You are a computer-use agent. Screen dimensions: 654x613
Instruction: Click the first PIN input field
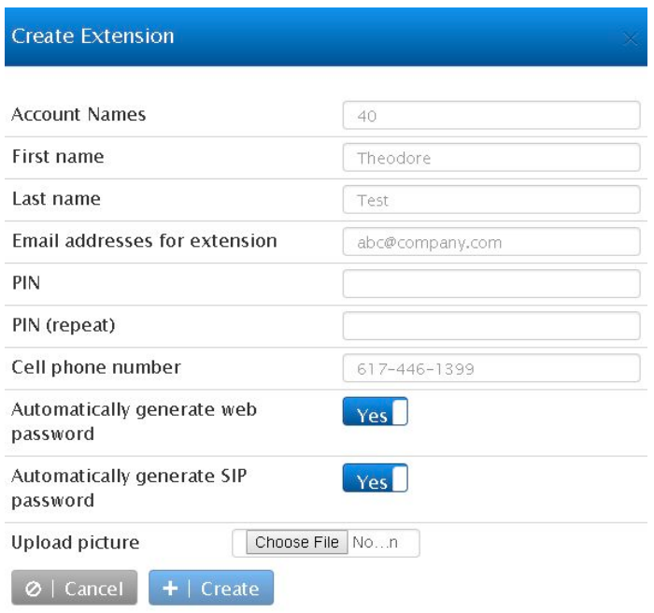click(x=491, y=282)
